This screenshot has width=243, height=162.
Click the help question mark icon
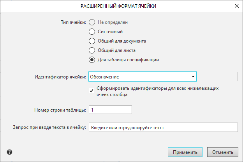click(x=9, y=152)
